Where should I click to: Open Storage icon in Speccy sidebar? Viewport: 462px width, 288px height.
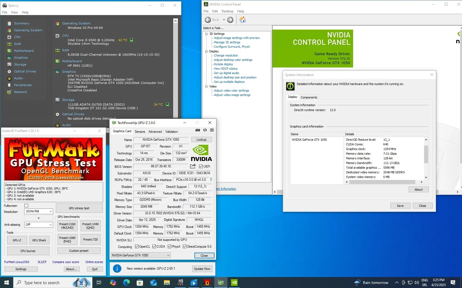click(x=9, y=64)
